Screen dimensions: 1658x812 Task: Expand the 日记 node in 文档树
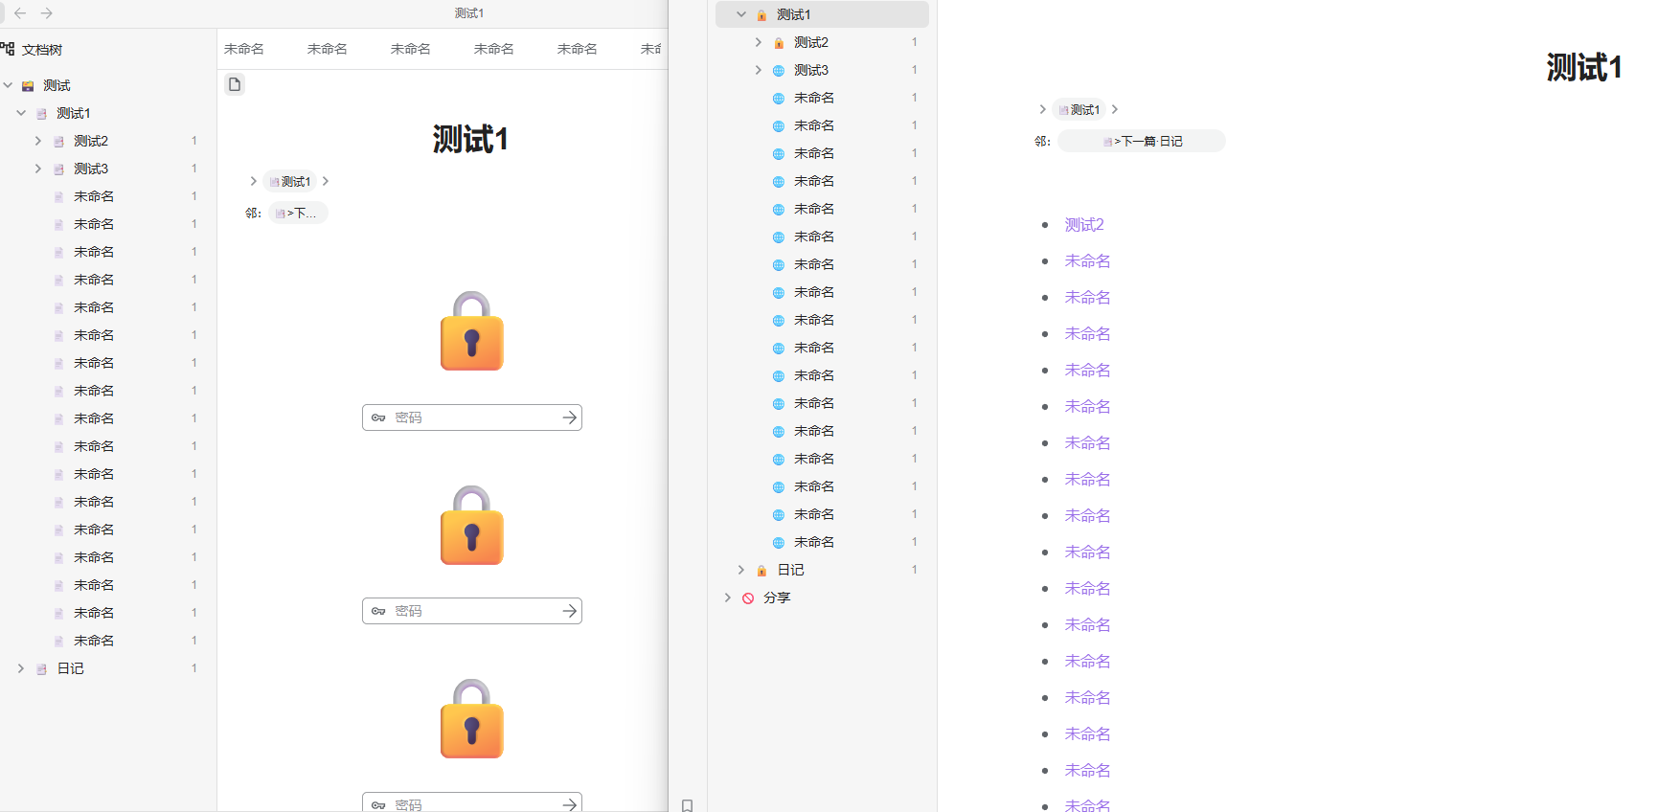[21, 668]
